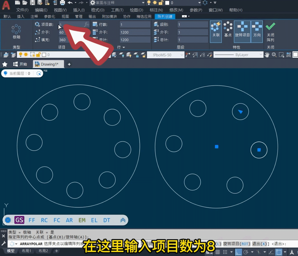Select the Drawing1* document tab
298x256 pixels.
pos(49,64)
